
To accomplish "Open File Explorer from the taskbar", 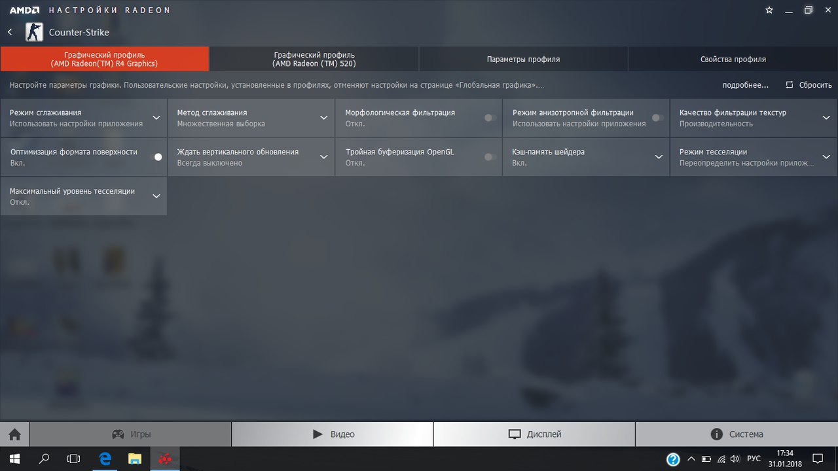I will click(134, 459).
